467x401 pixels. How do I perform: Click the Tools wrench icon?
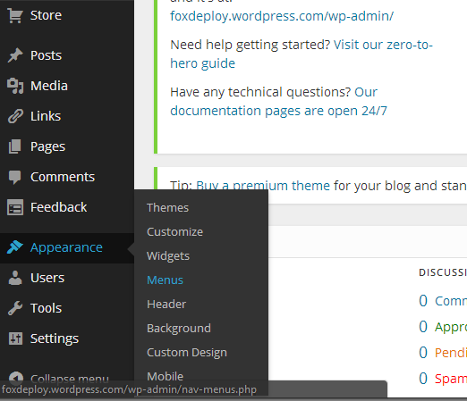point(15,308)
